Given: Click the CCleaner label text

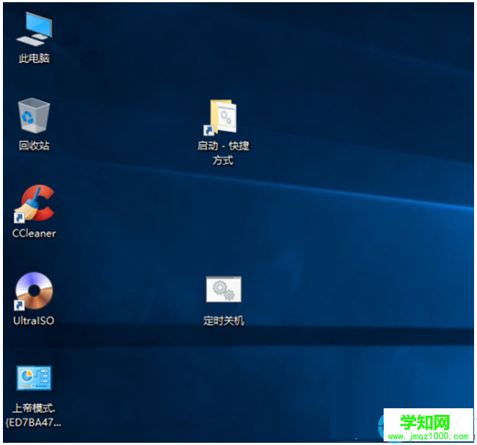Looking at the screenshot, I should [34, 233].
